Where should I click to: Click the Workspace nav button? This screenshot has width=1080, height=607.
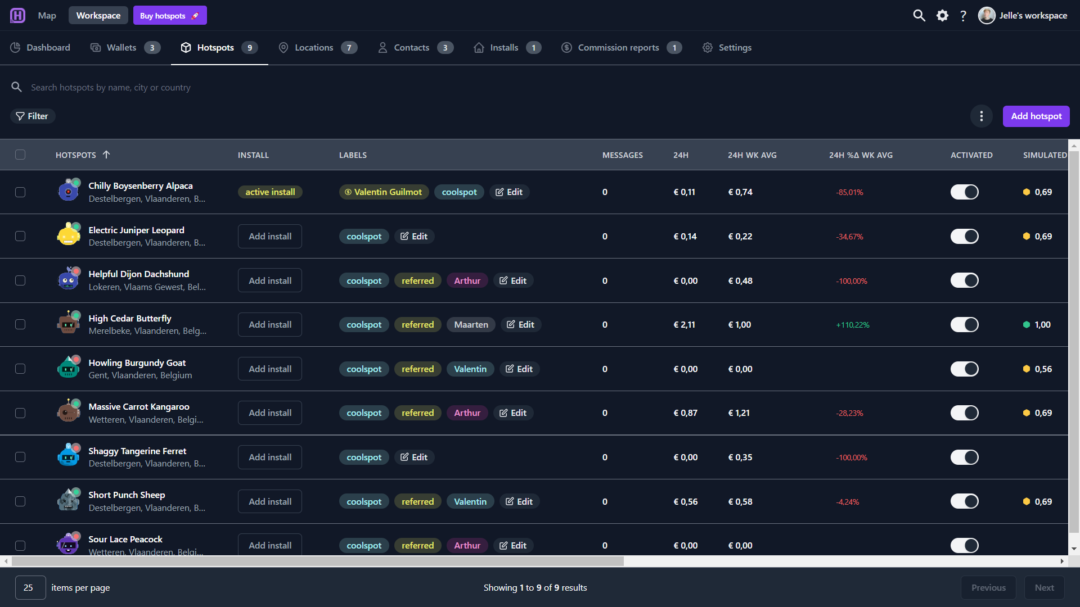[98, 15]
